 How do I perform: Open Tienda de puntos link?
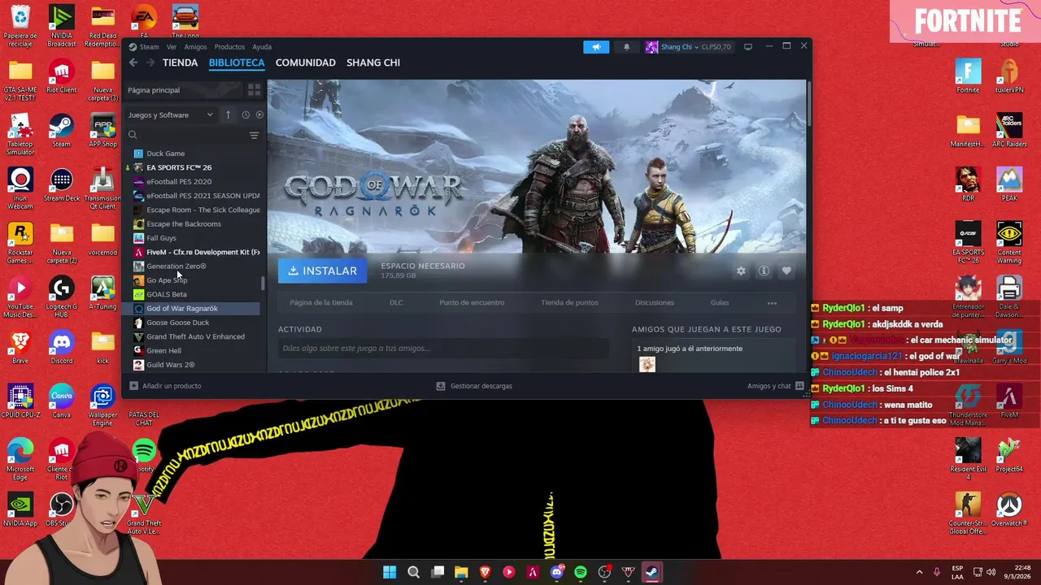coord(569,302)
